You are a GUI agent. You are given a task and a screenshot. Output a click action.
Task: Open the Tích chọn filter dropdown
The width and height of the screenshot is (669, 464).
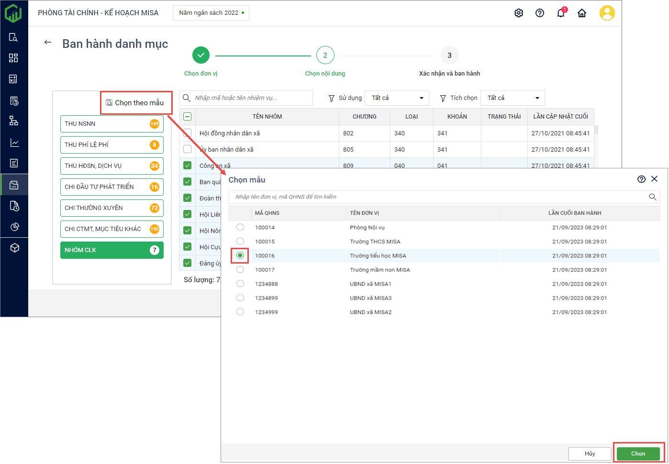(x=513, y=98)
